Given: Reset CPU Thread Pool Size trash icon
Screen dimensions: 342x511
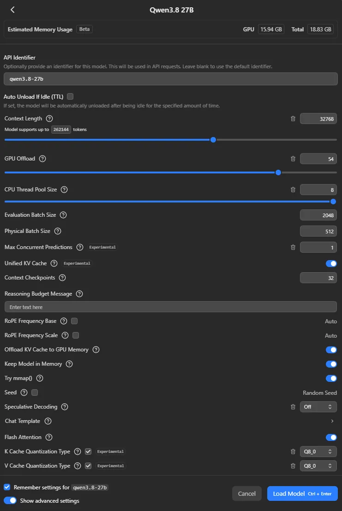Looking at the screenshot, I should tap(293, 190).
